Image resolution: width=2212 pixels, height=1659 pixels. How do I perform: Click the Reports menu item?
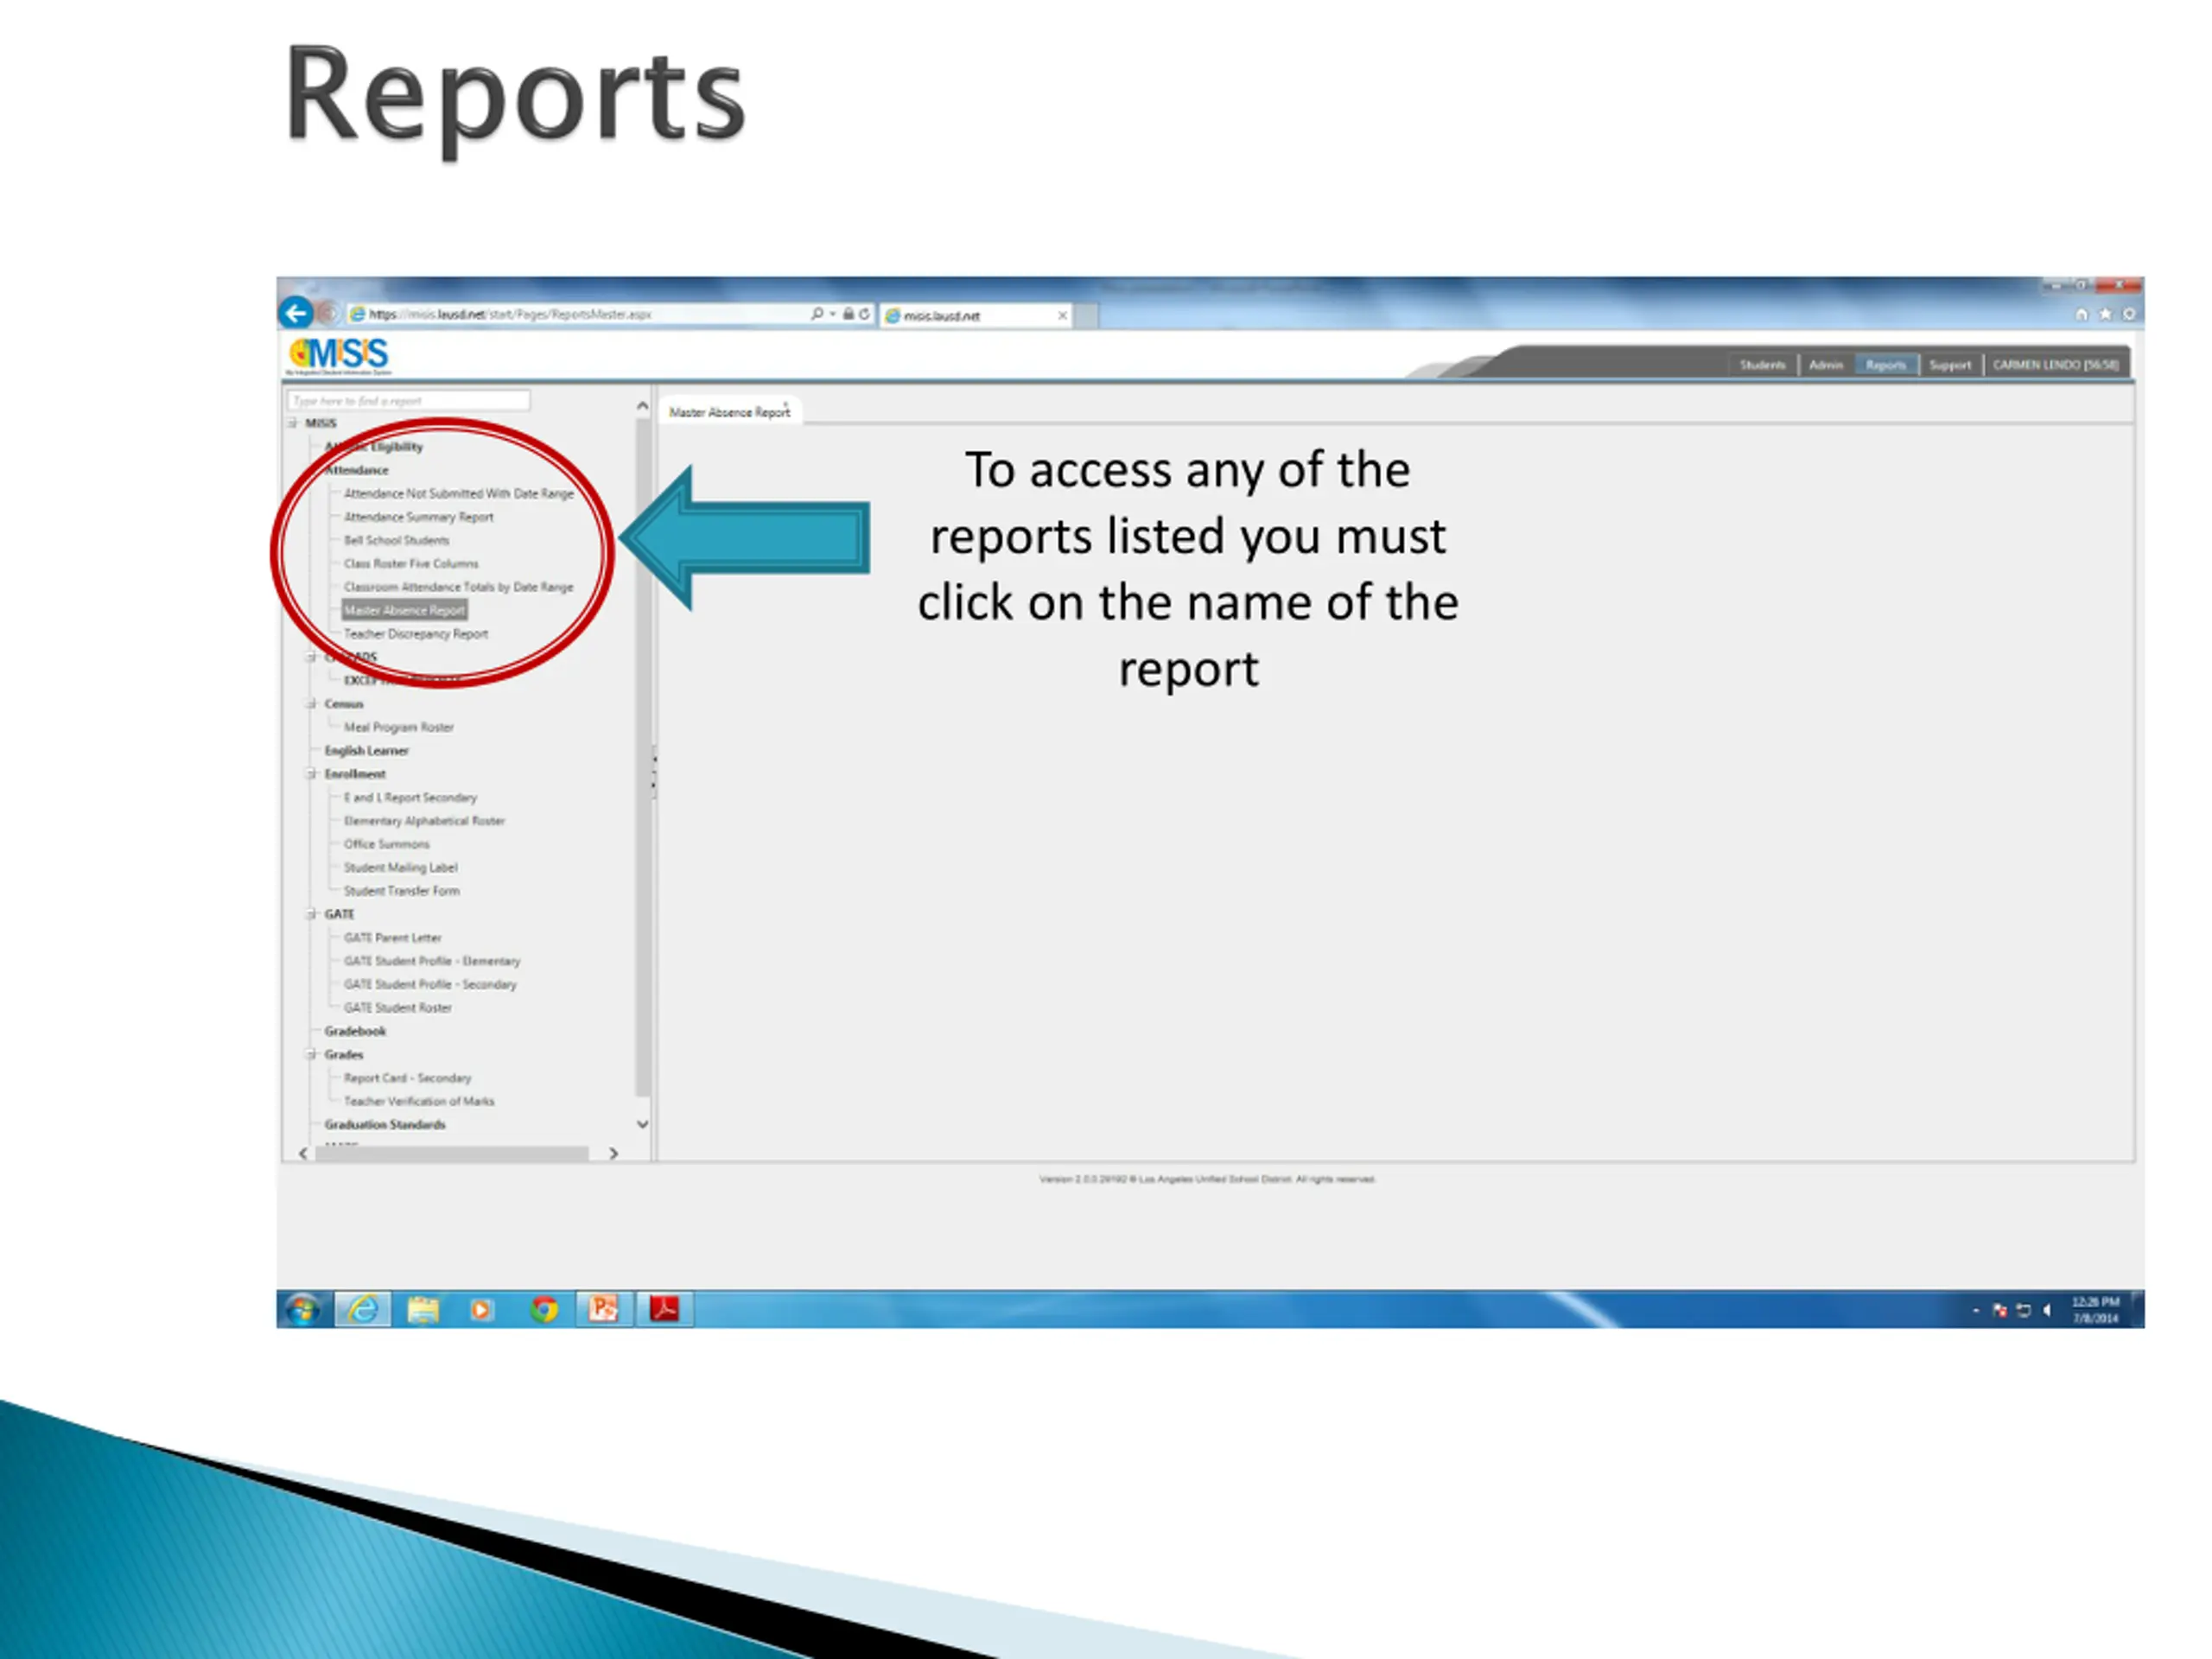[x=1886, y=365]
